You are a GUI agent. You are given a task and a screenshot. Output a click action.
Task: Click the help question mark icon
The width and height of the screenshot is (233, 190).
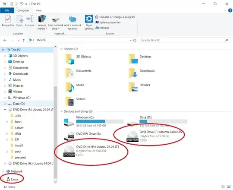tap(230, 10)
